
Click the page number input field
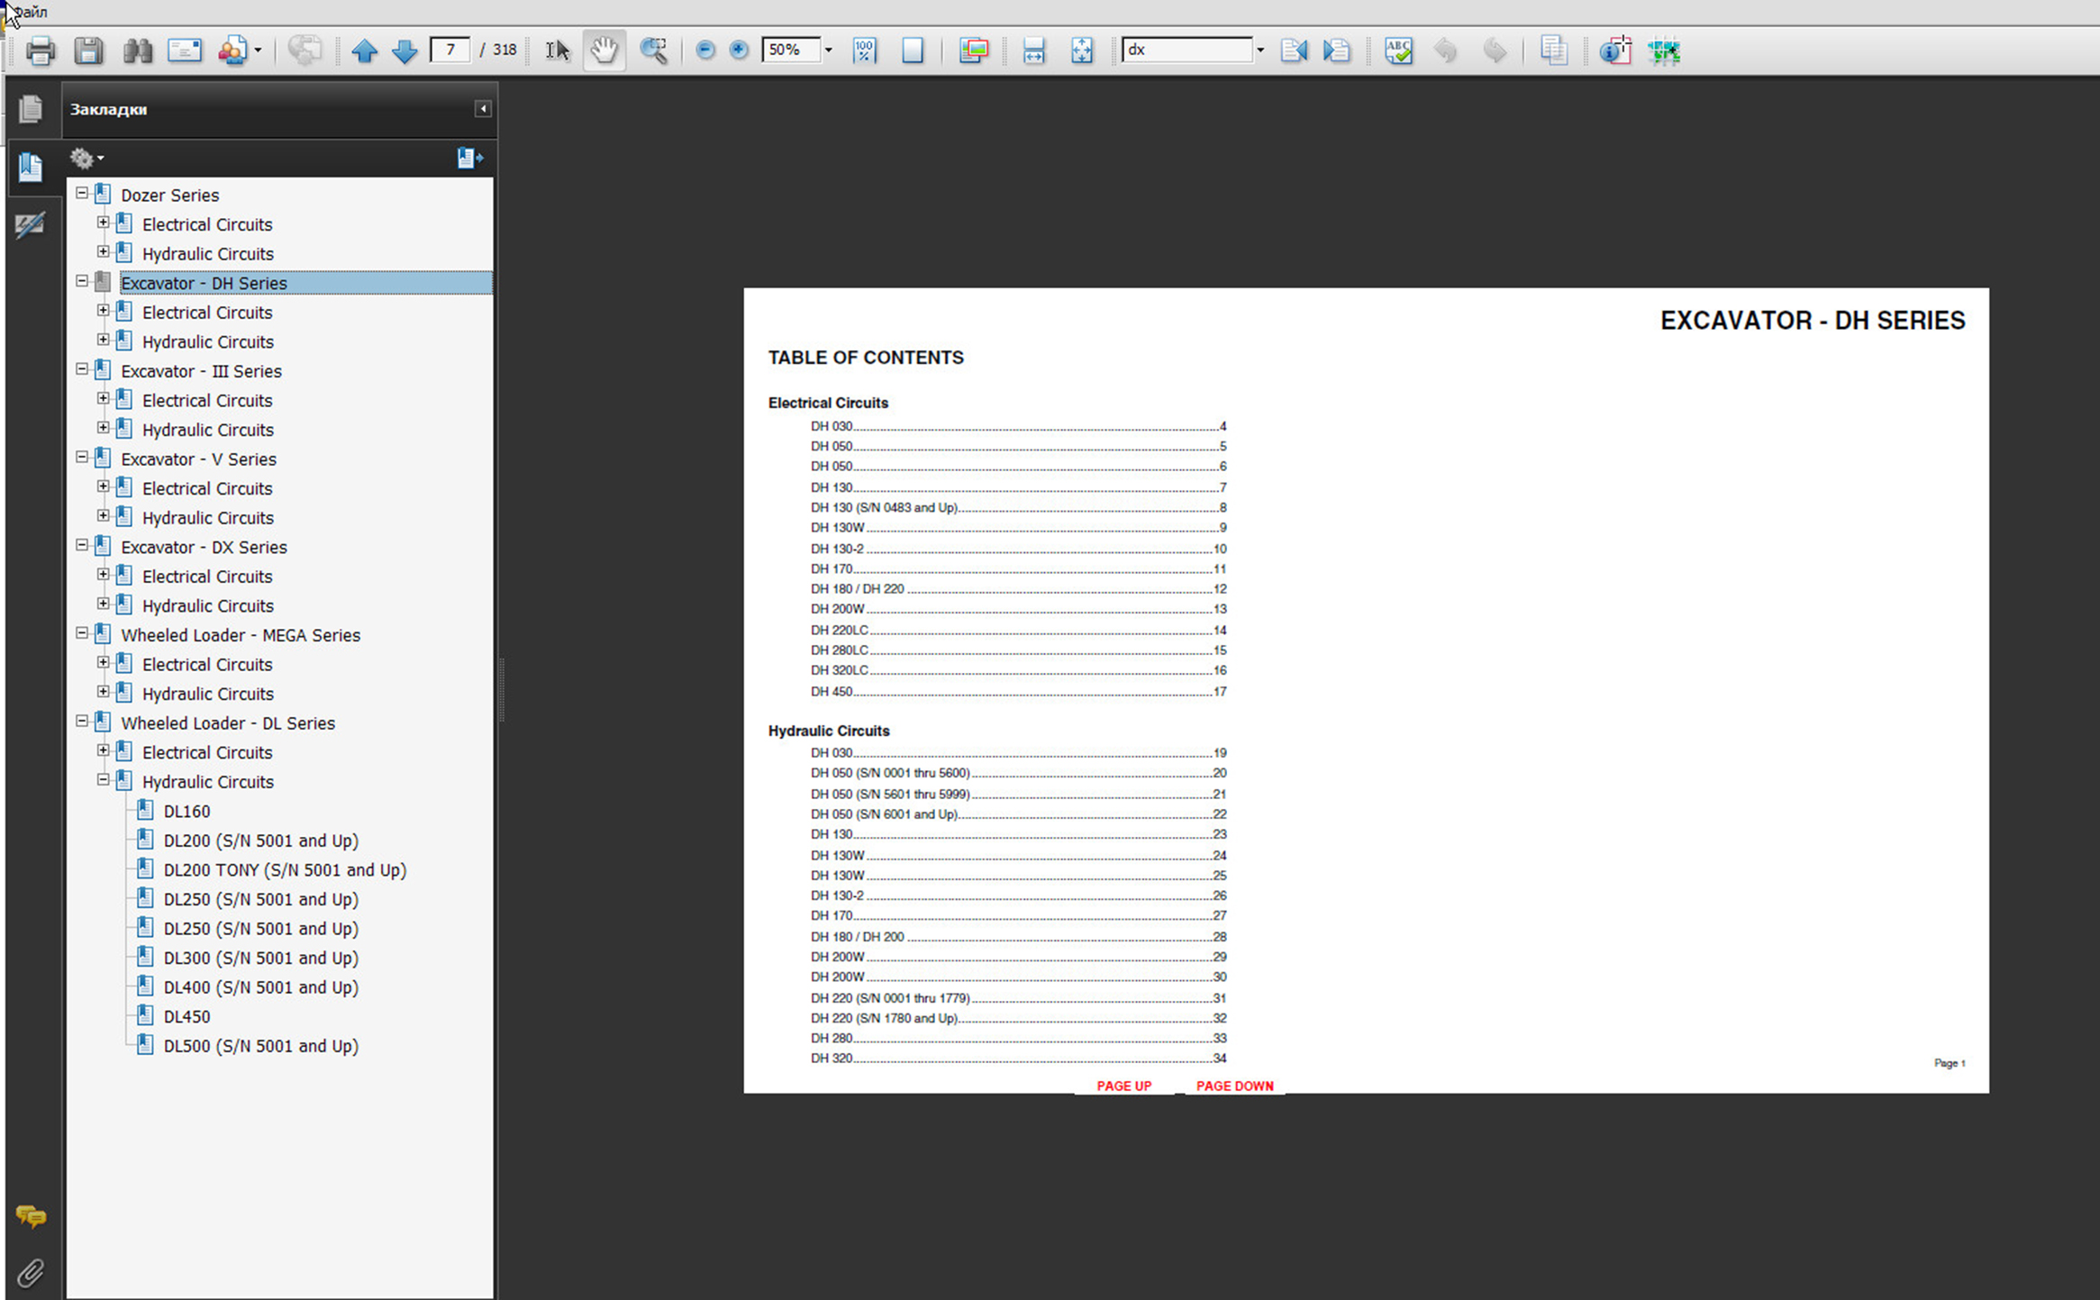pyautogui.click(x=450, y=50)
